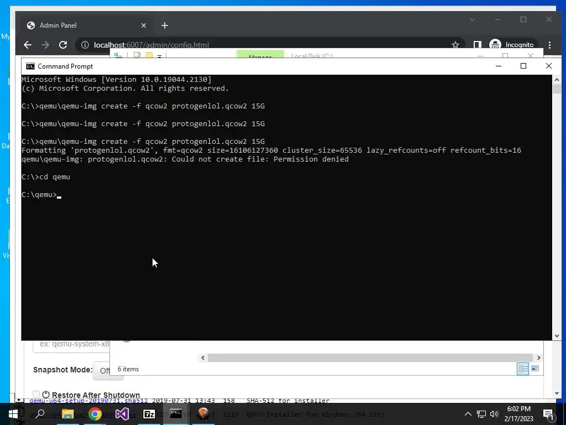Toggle Restore After Shutdown checkbox

pyautogui.click(x=36, y=395)
